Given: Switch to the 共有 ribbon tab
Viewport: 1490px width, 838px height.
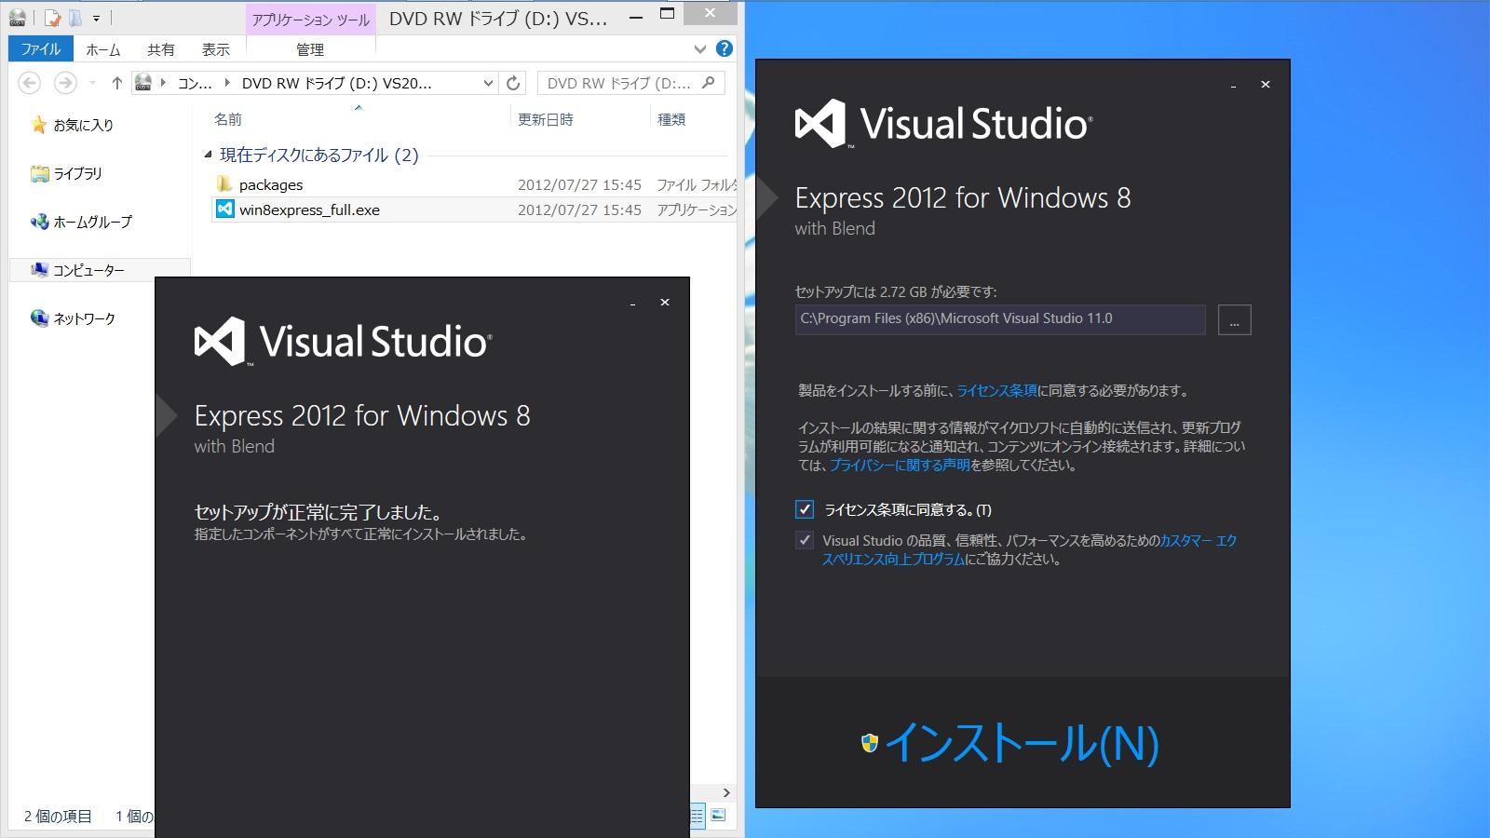Looking at the screenshot, I should [x=161, y=49].
